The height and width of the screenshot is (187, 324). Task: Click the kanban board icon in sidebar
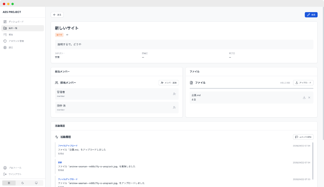point(5,34)
